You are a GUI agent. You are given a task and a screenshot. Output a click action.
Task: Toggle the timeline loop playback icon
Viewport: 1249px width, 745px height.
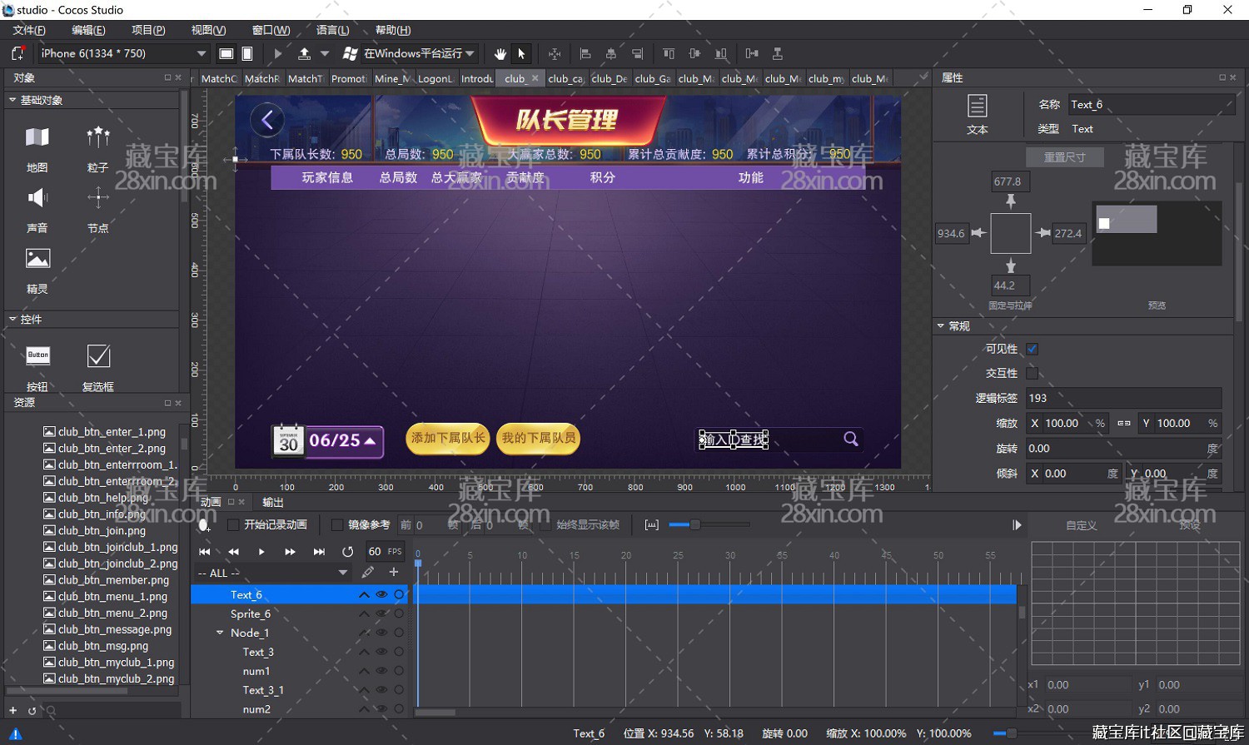(348, 552)
